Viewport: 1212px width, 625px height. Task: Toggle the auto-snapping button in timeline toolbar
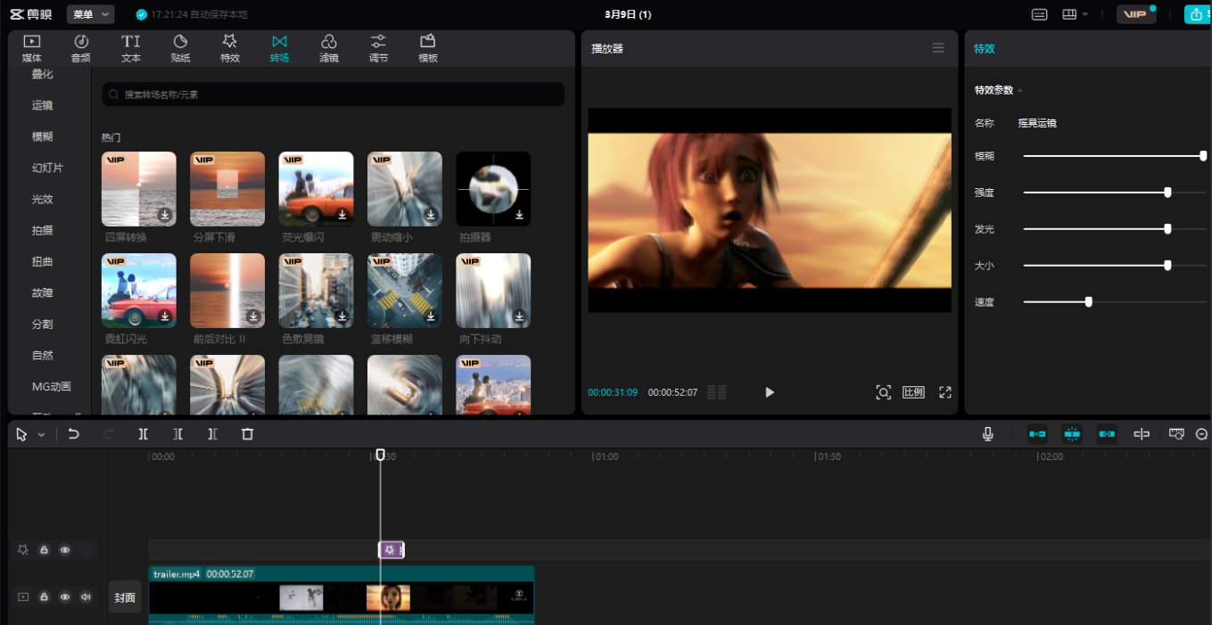coord(1072,434)
